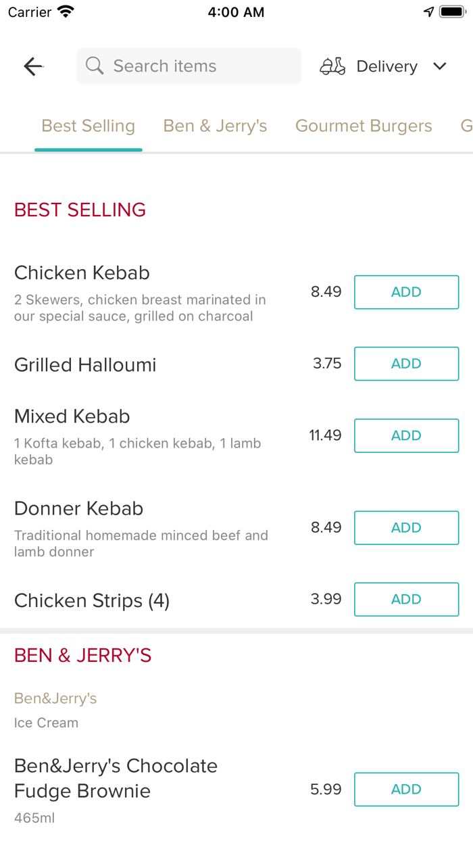Add Donner Kebab to the basket
Image resolution: width=473 pixels, height=841 pixels.
coord(406,528)
